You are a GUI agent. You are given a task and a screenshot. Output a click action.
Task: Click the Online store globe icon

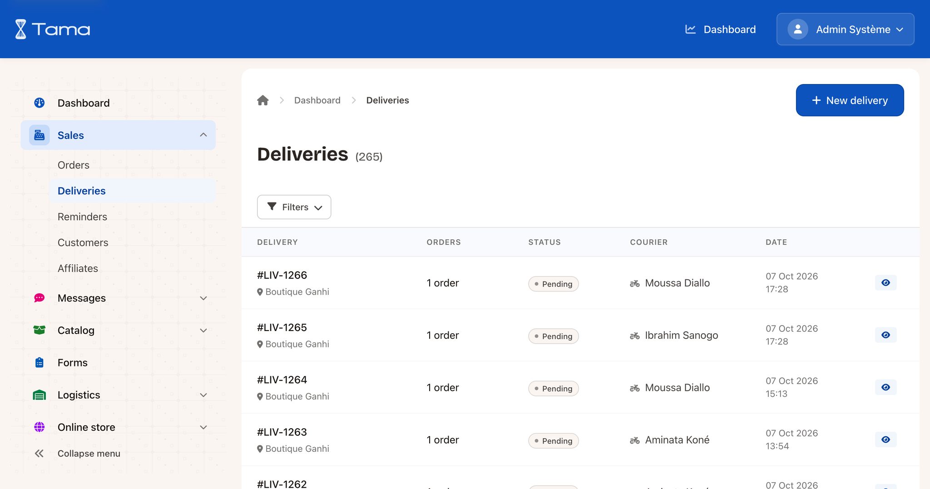pos(40,427)
